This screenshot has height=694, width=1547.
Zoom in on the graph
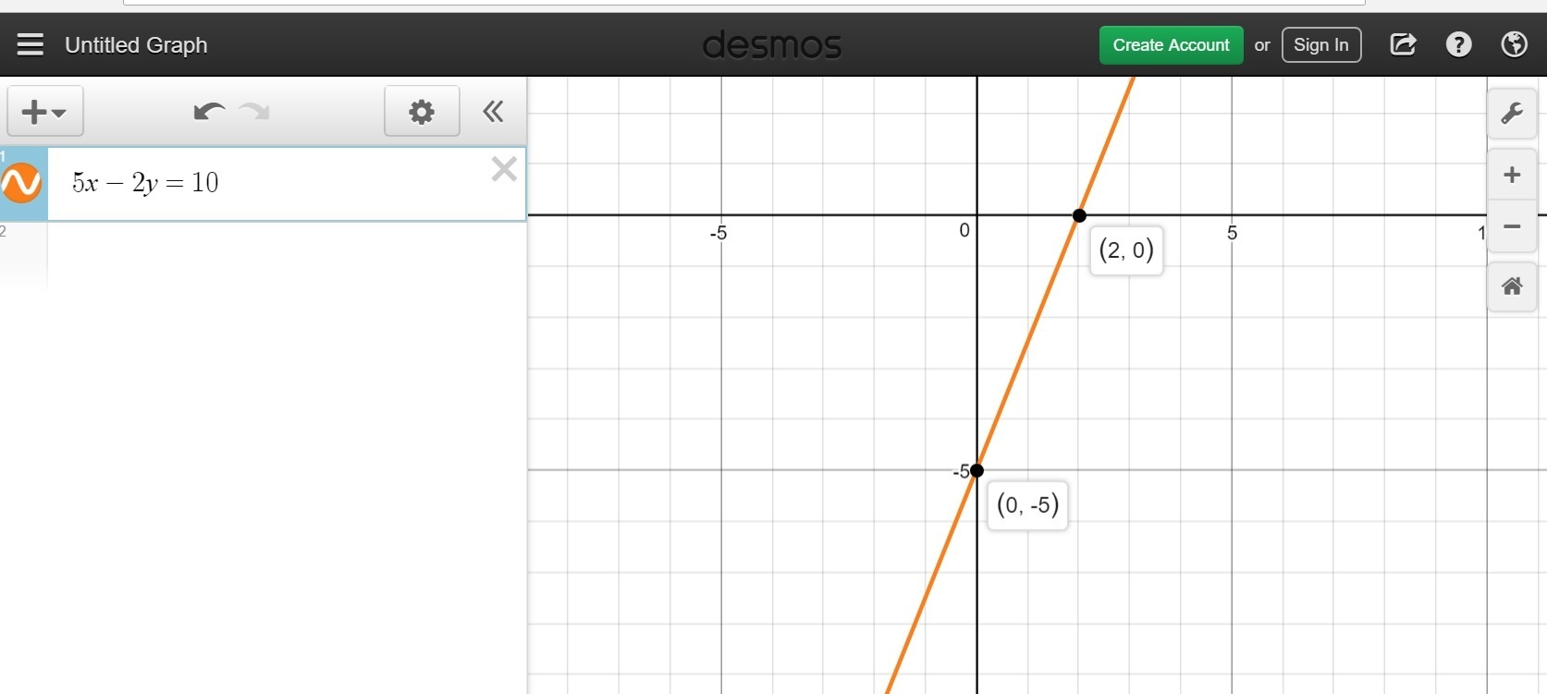(1512, 175)
